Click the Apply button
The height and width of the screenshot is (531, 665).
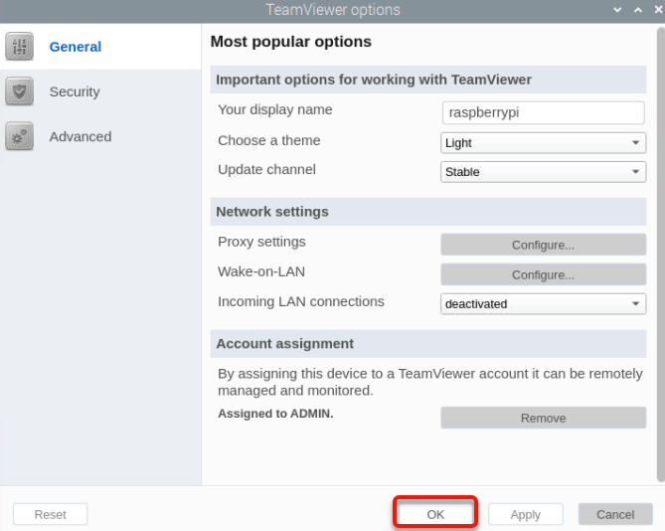pyautogui.click(x=526, y=514)
